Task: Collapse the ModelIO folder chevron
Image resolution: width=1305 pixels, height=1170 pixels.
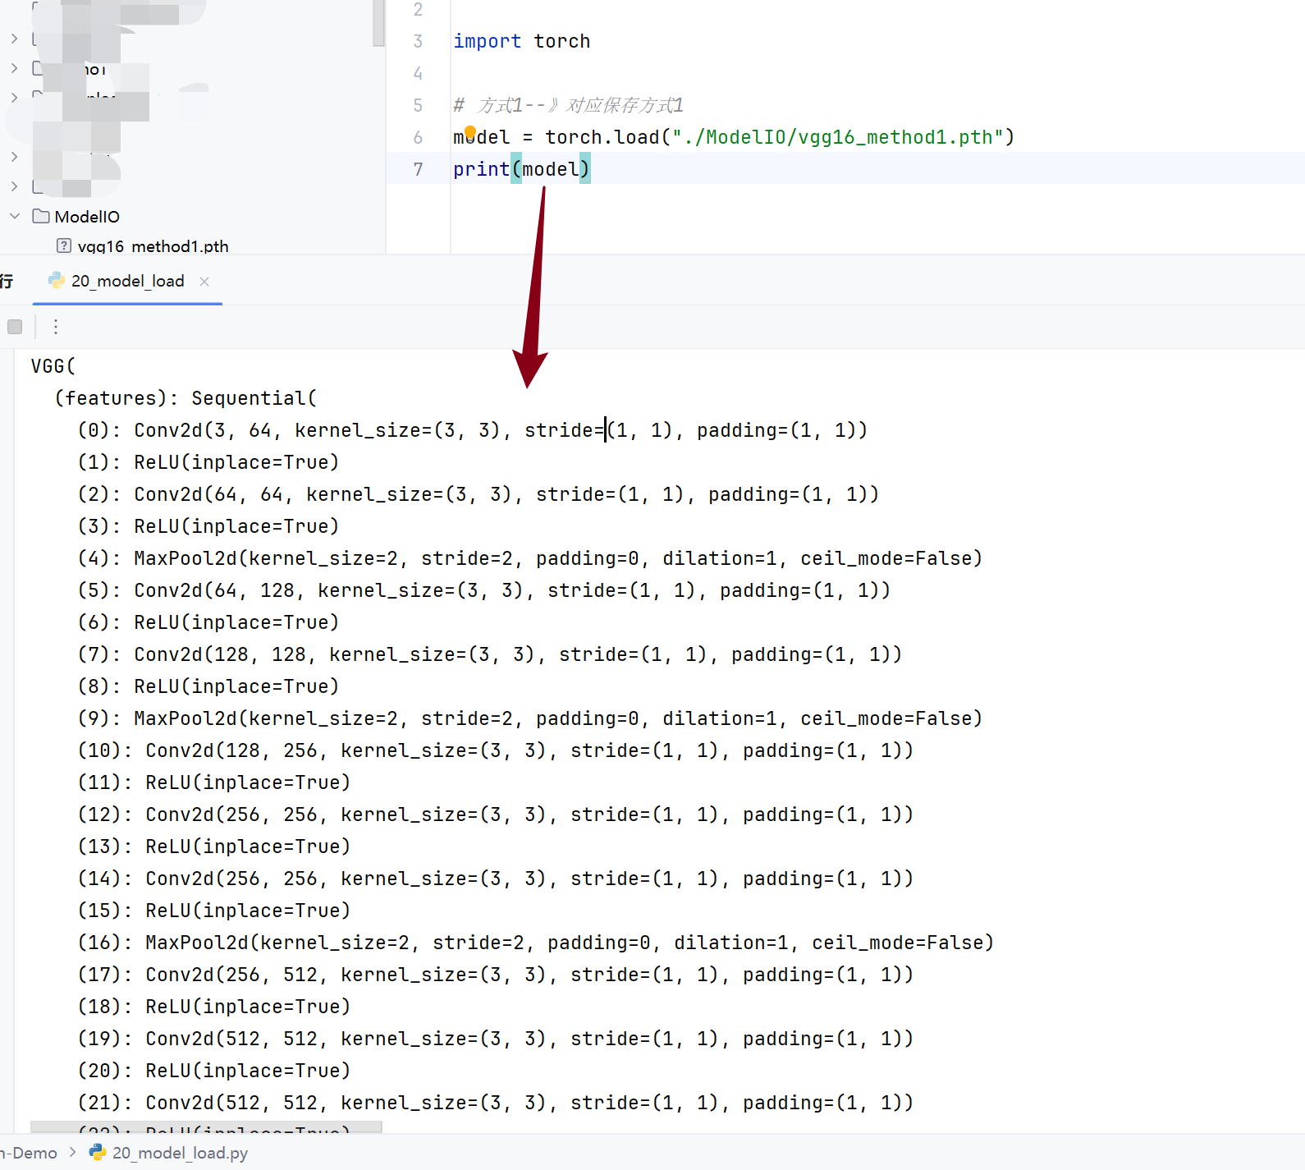Action: click(15, 216)
